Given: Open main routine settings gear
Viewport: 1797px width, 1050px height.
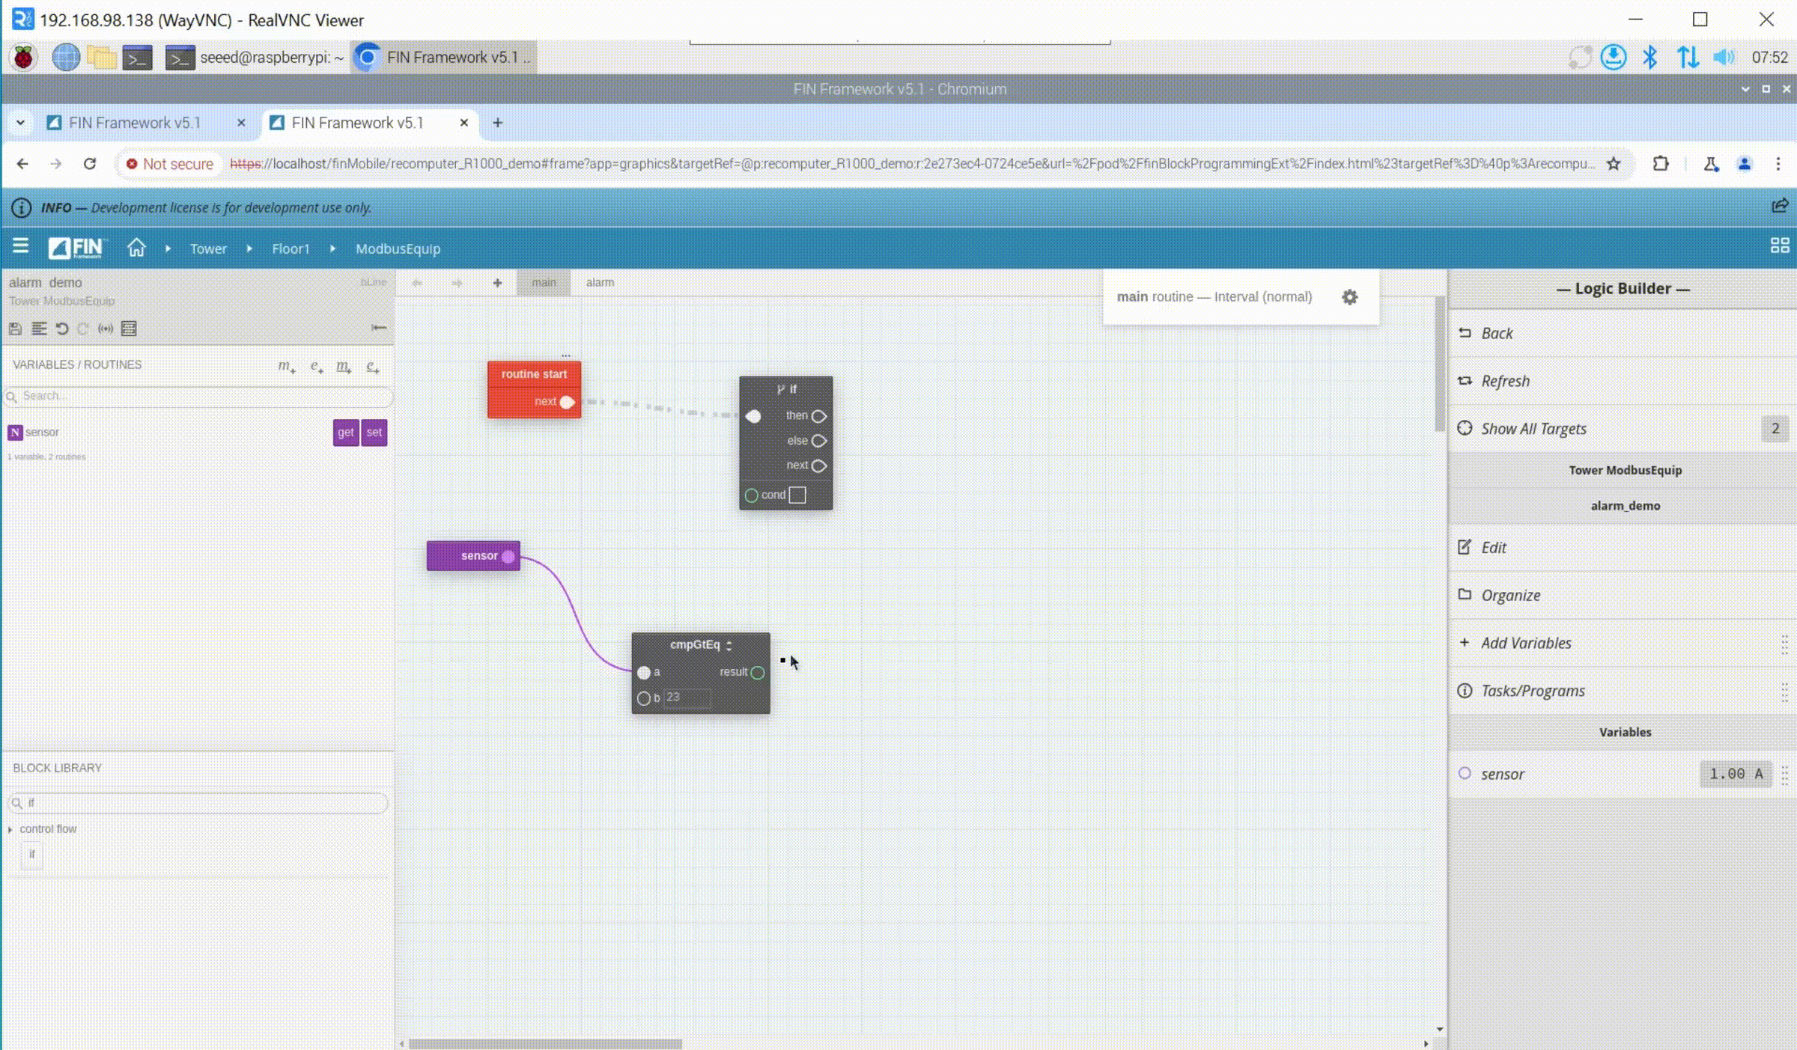Looking at the screenshot, I should click(x=1349, y=297).
